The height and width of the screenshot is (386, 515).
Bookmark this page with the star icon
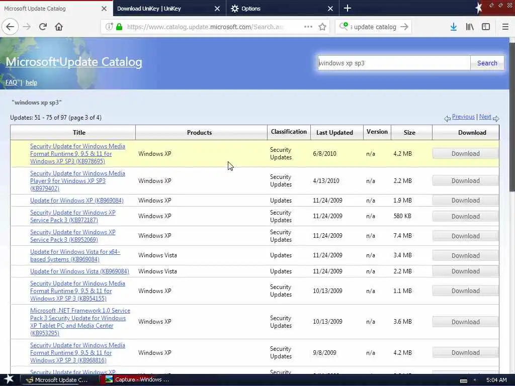coord(322,27)
